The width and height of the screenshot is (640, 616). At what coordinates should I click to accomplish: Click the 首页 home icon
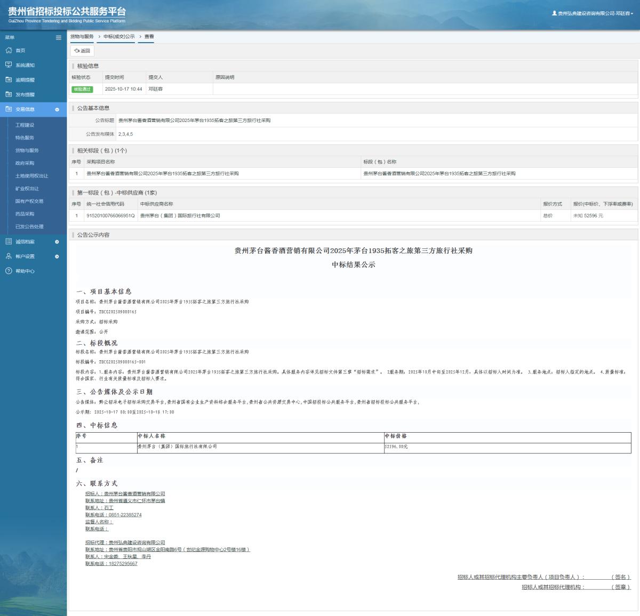9,51
